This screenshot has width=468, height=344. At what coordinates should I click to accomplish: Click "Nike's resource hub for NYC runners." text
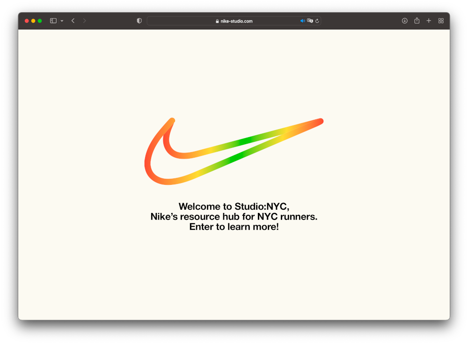[x=234, y=217]
